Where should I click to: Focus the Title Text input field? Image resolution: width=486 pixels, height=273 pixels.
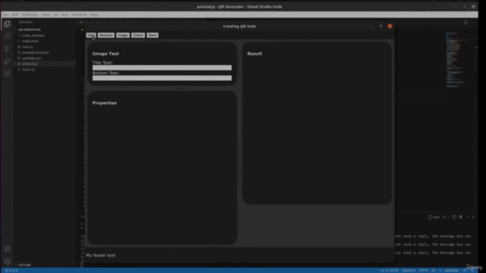162,67
